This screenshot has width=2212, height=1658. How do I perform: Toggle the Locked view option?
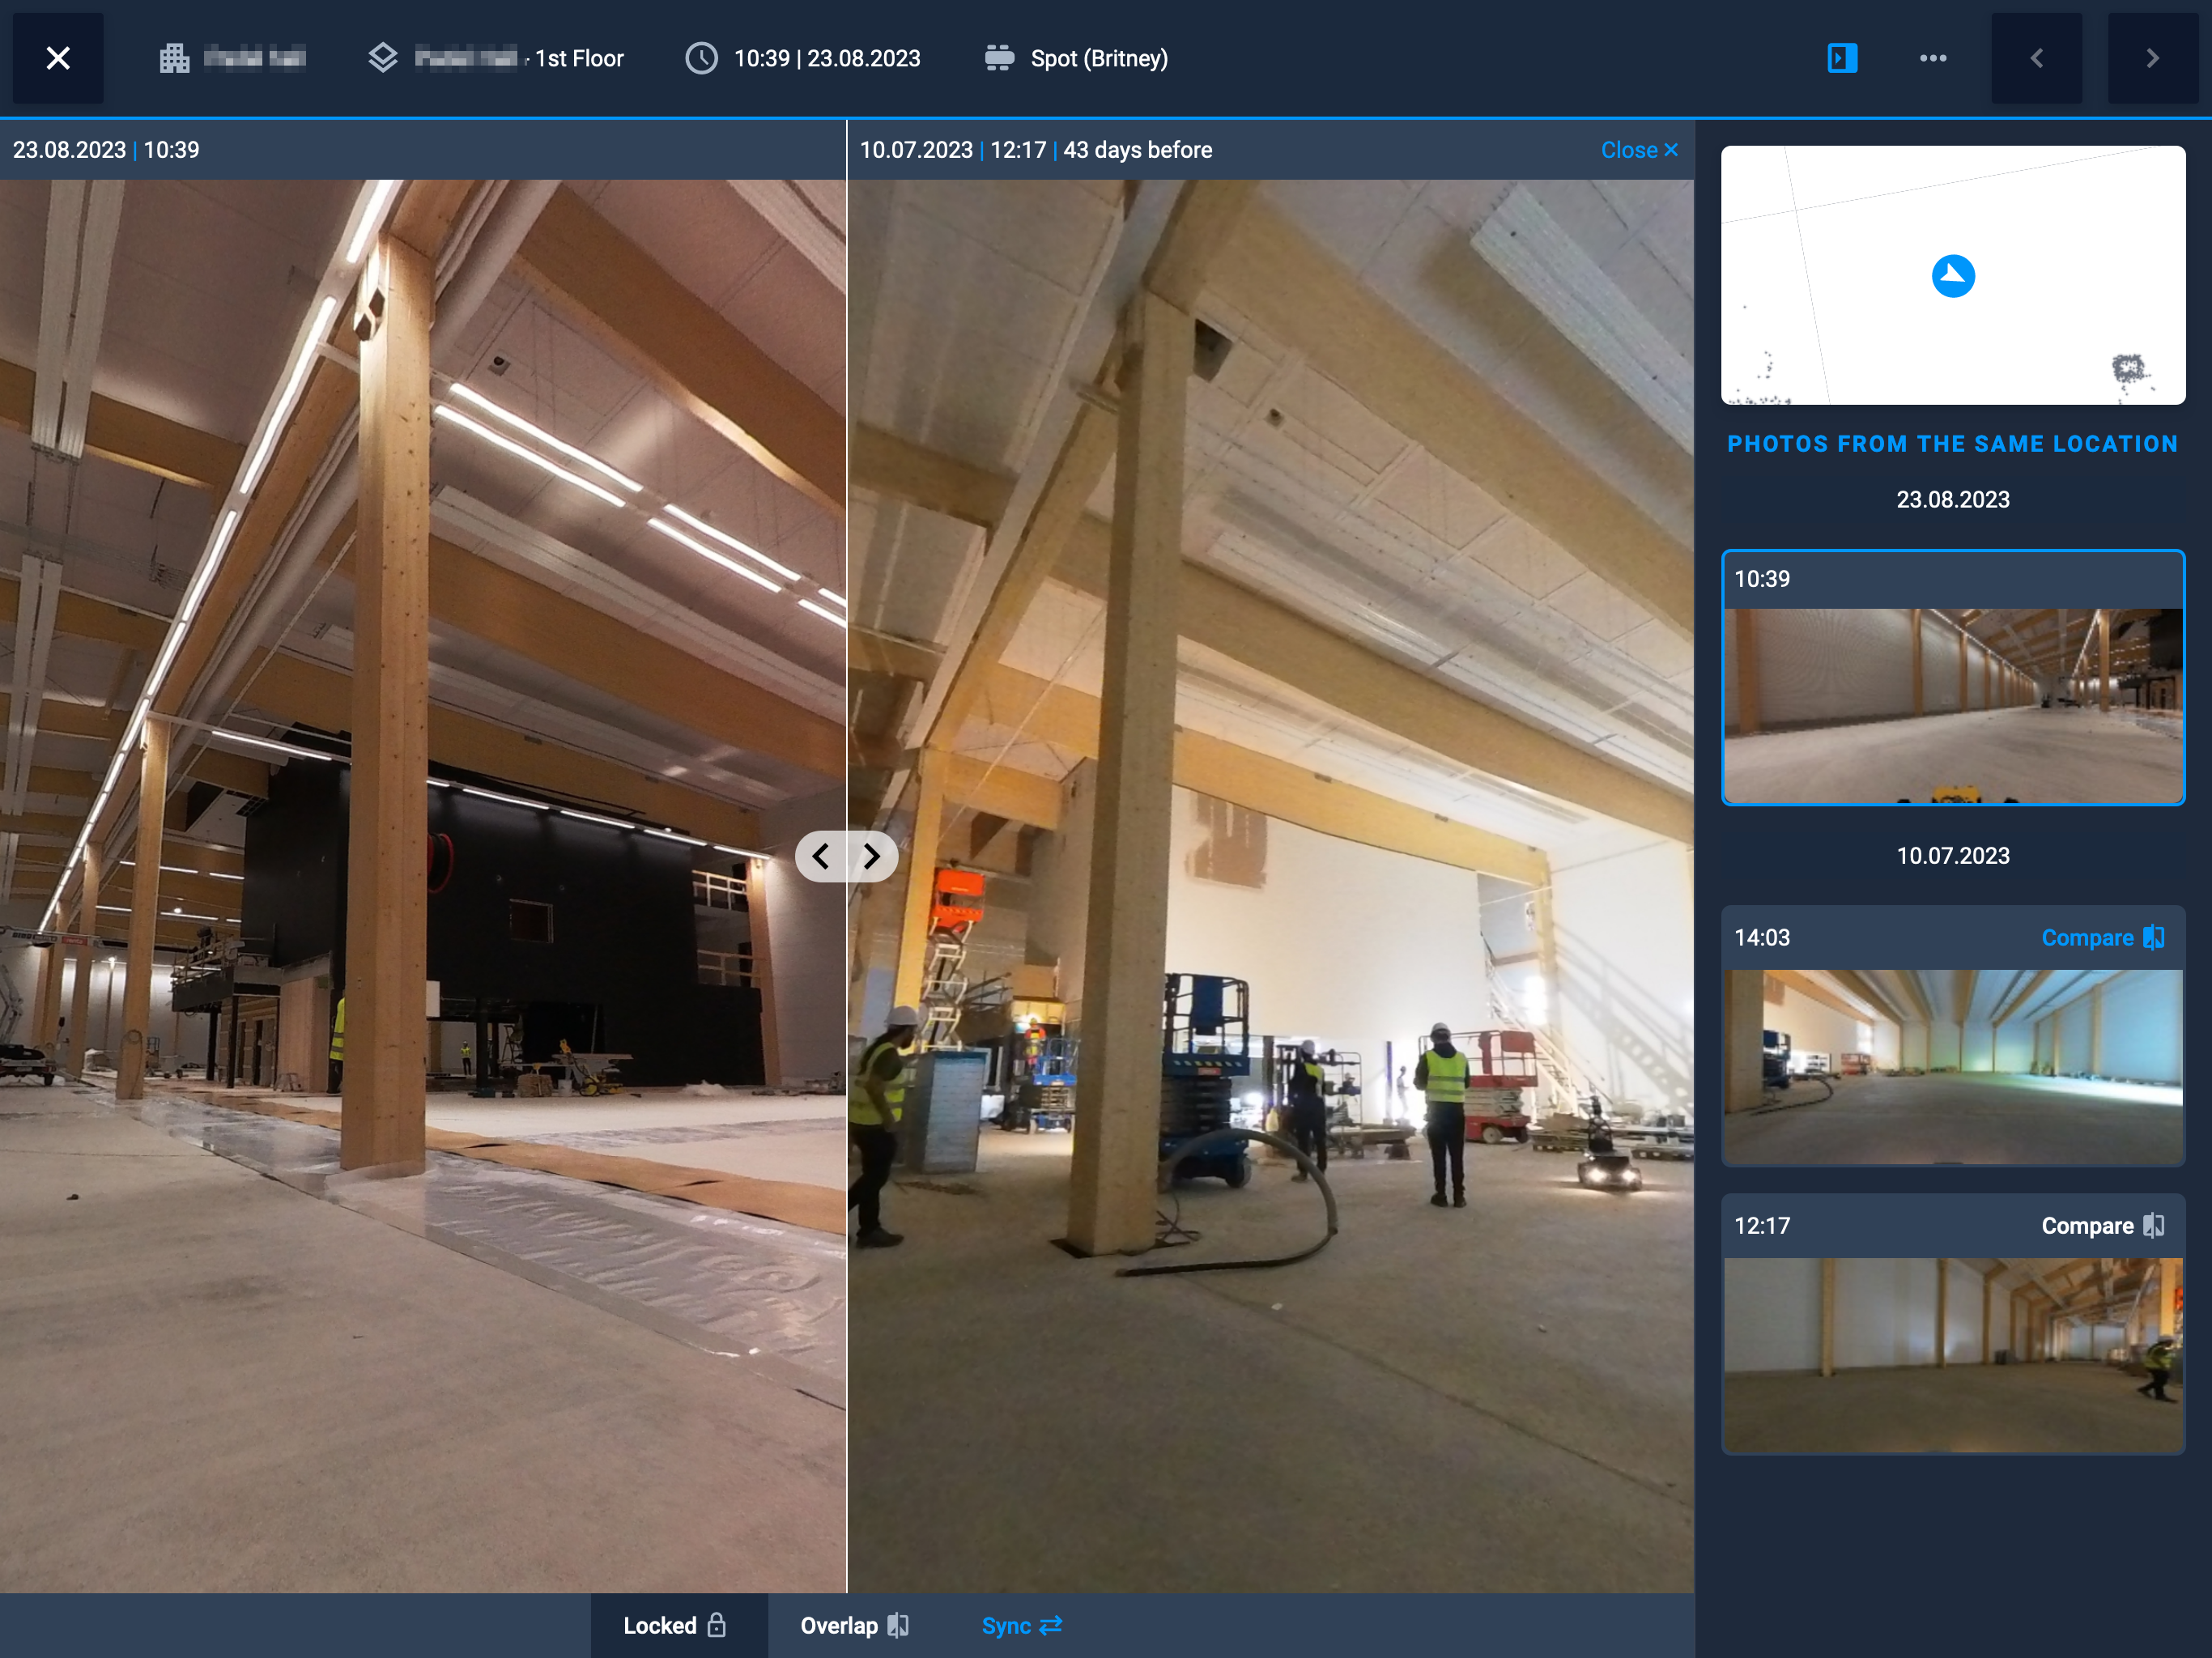tap(675, 1625)
